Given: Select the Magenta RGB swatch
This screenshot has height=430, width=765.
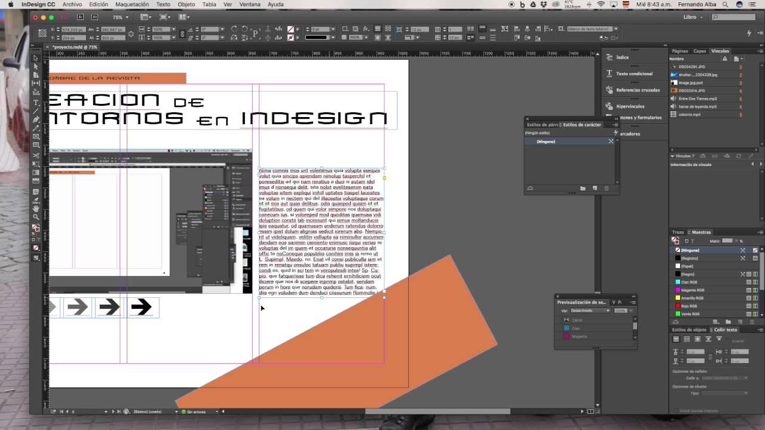Looking at the screenshot, I should tap(692, 290).
